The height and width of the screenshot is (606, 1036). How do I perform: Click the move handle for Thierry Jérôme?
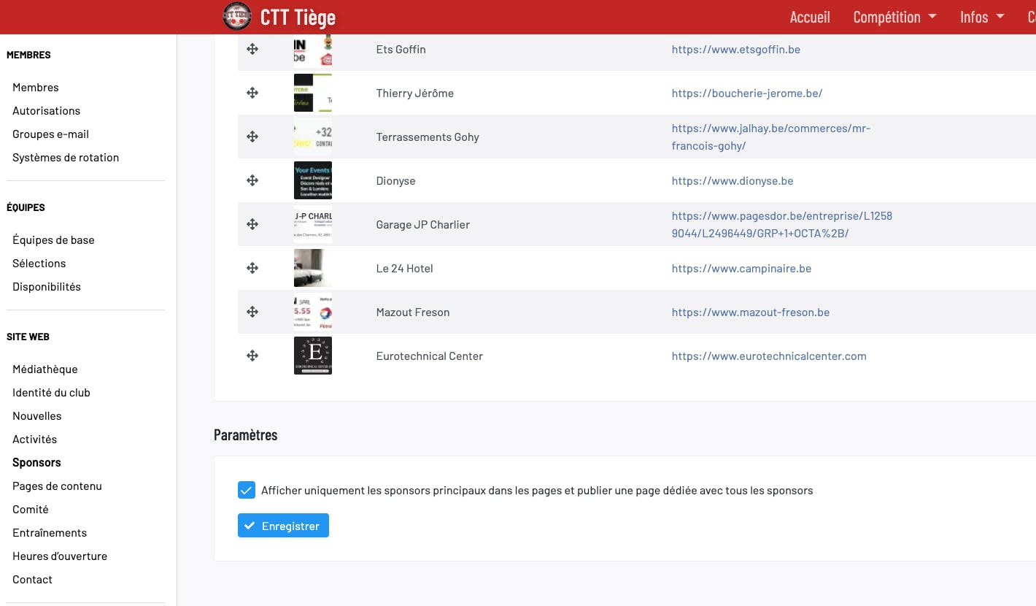click(x=252, y=93)
